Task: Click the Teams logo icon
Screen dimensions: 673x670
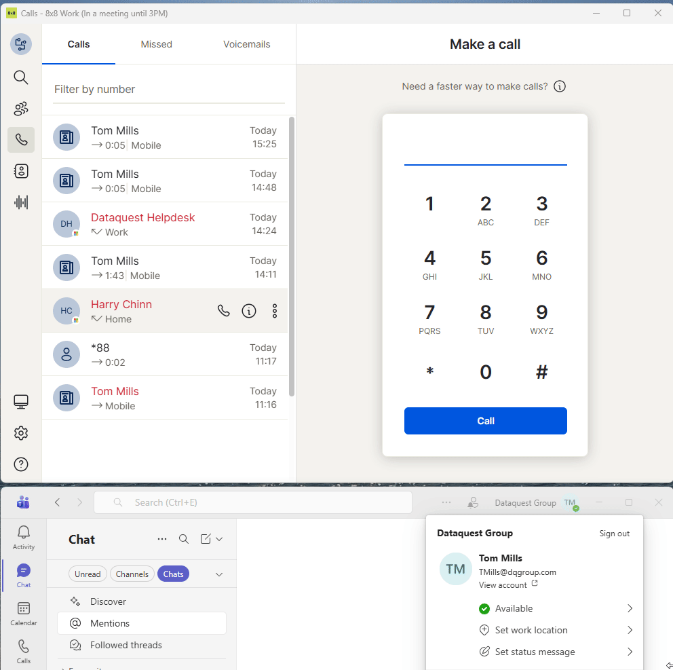Action: pyautogui.click(x=23, y=502)
